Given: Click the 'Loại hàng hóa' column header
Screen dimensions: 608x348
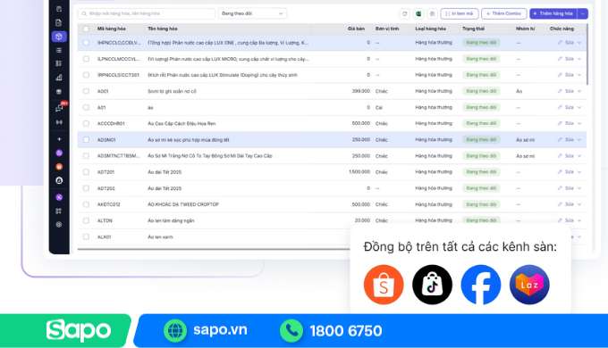Looking at the screenshot, I should [x=430, y=29].
